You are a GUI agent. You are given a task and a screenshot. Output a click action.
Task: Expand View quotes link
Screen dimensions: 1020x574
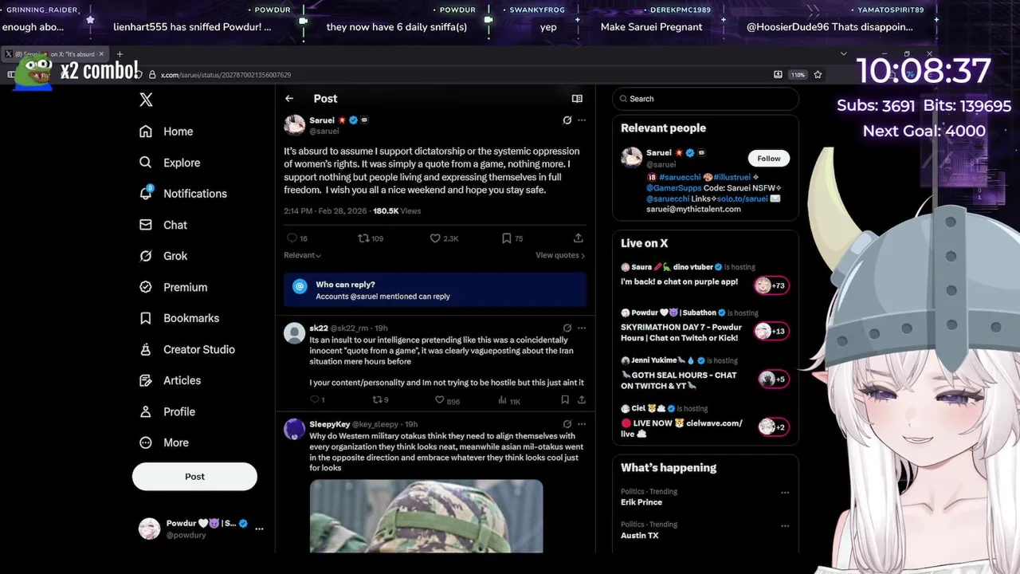click(x=560, y=255)
